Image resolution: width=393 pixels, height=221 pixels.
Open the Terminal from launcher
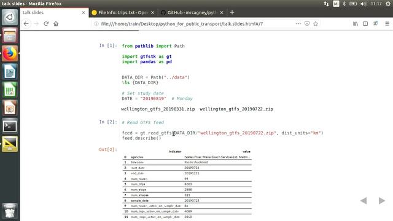[x=10, y=126]
